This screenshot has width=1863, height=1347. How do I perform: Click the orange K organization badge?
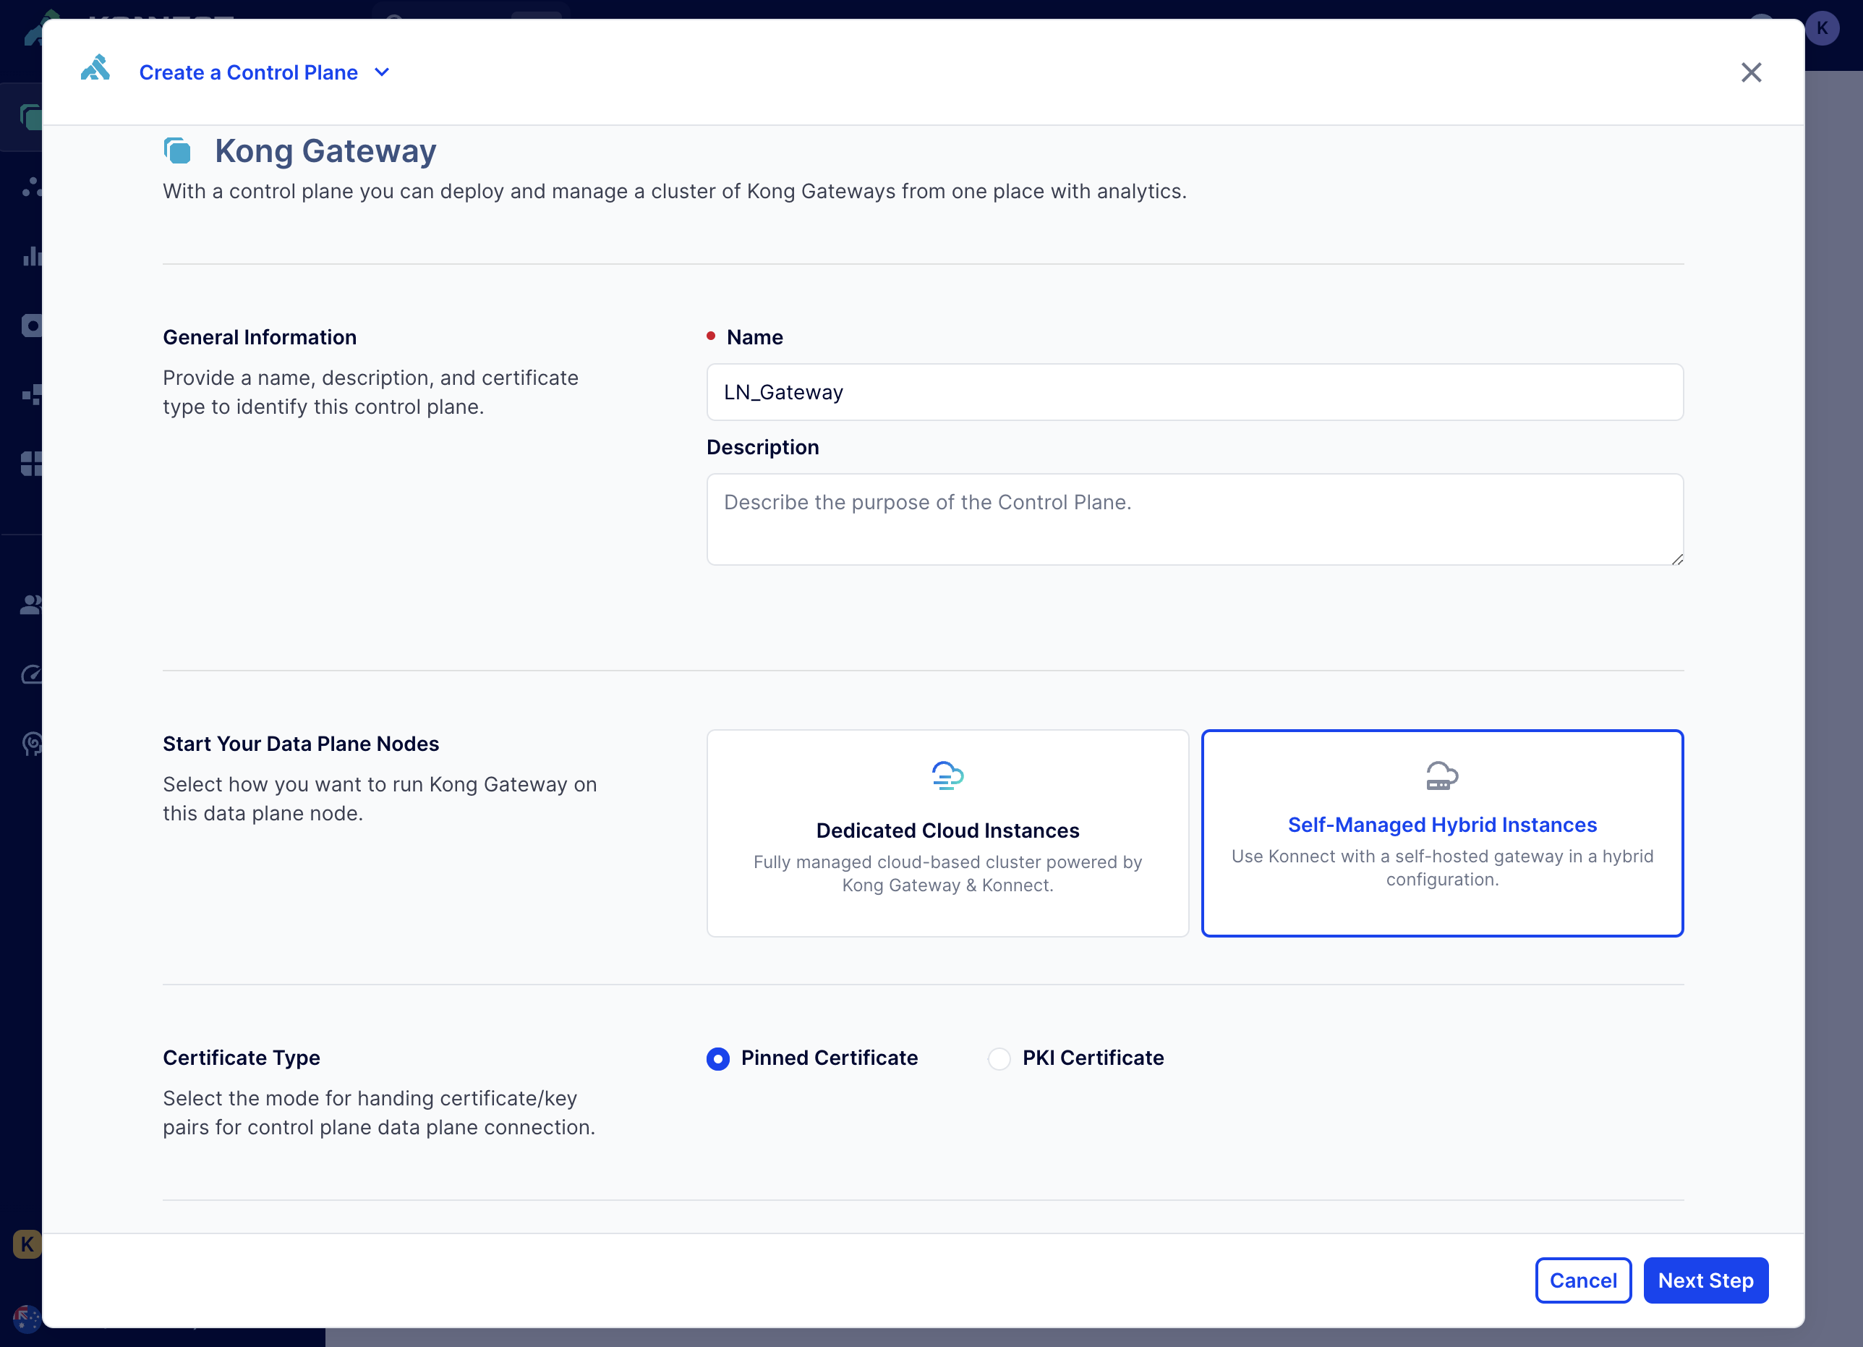click(x=26, y=1244)
